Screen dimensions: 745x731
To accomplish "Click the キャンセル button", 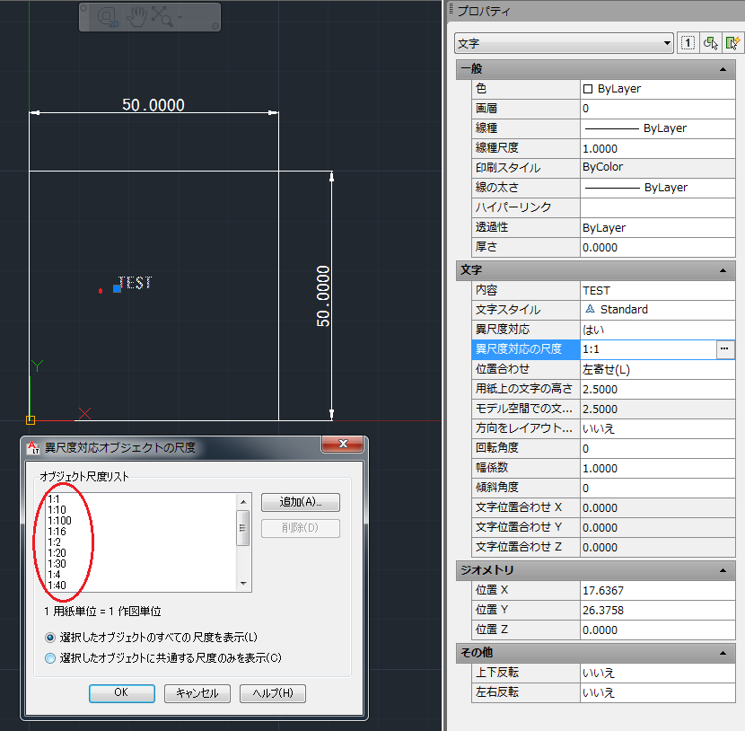I will 197,692.
